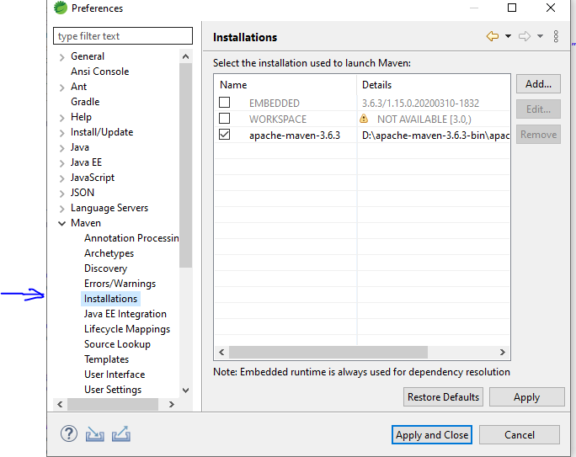Screen dimensions: 576x457
Task: Select the WORKSPACE installation name
Action: click(278, 120)
